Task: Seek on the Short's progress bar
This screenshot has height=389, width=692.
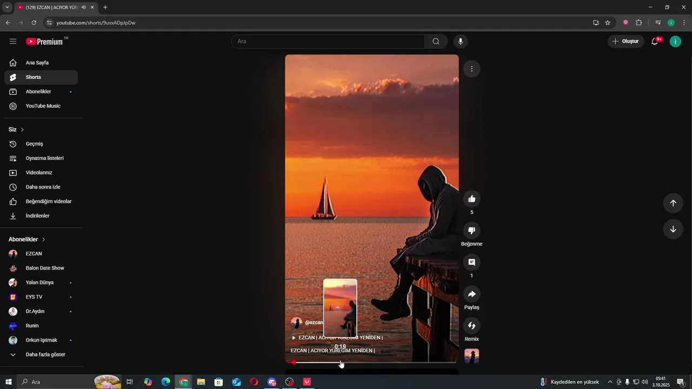Action: [x=372, y=362]
